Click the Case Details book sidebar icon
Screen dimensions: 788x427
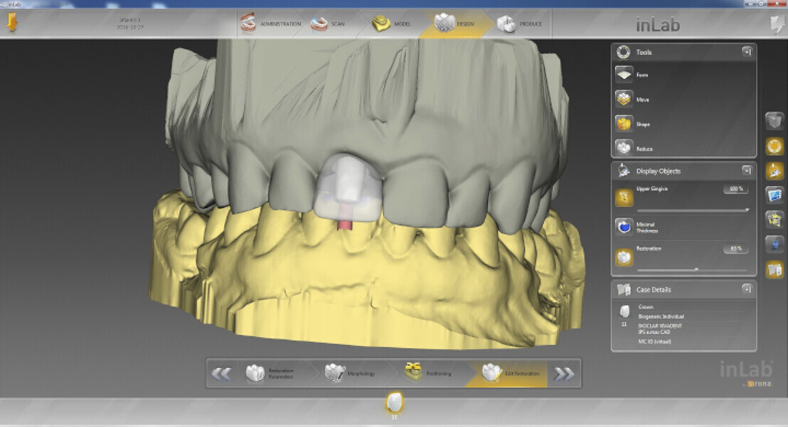click(x=774, y=270)
